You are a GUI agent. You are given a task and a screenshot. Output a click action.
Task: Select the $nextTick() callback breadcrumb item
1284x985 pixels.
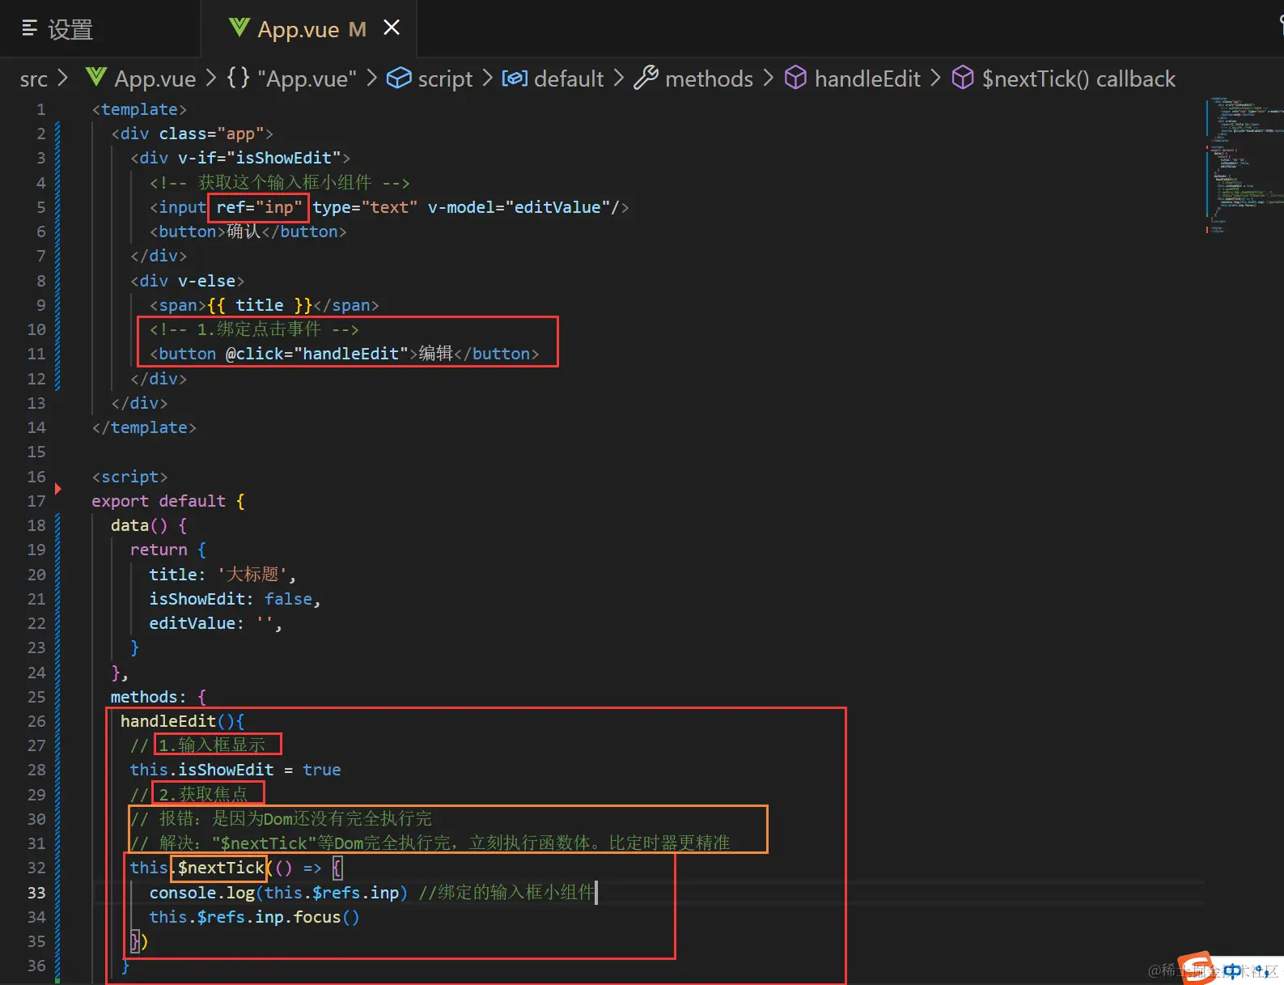coord(1078,79)
